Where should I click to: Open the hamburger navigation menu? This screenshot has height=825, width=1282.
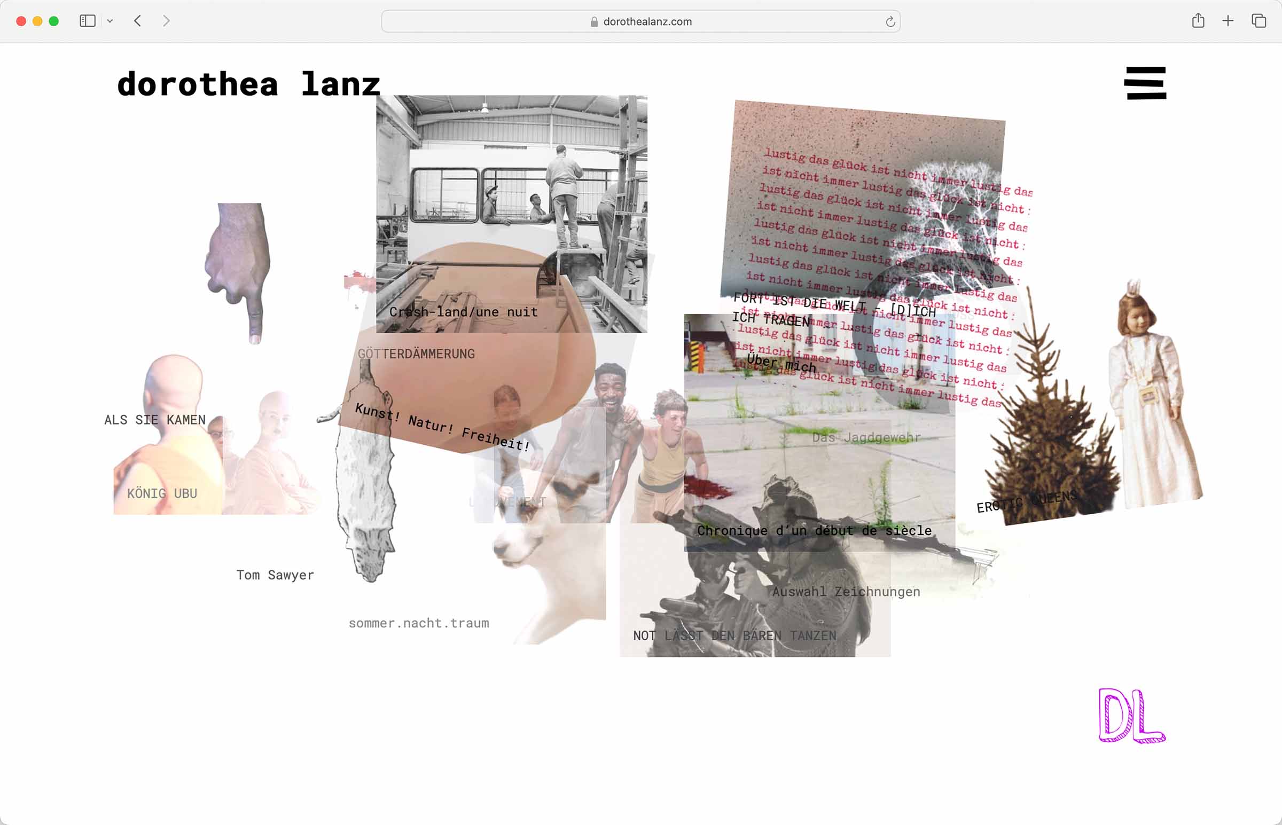[x=1146, y=83]
